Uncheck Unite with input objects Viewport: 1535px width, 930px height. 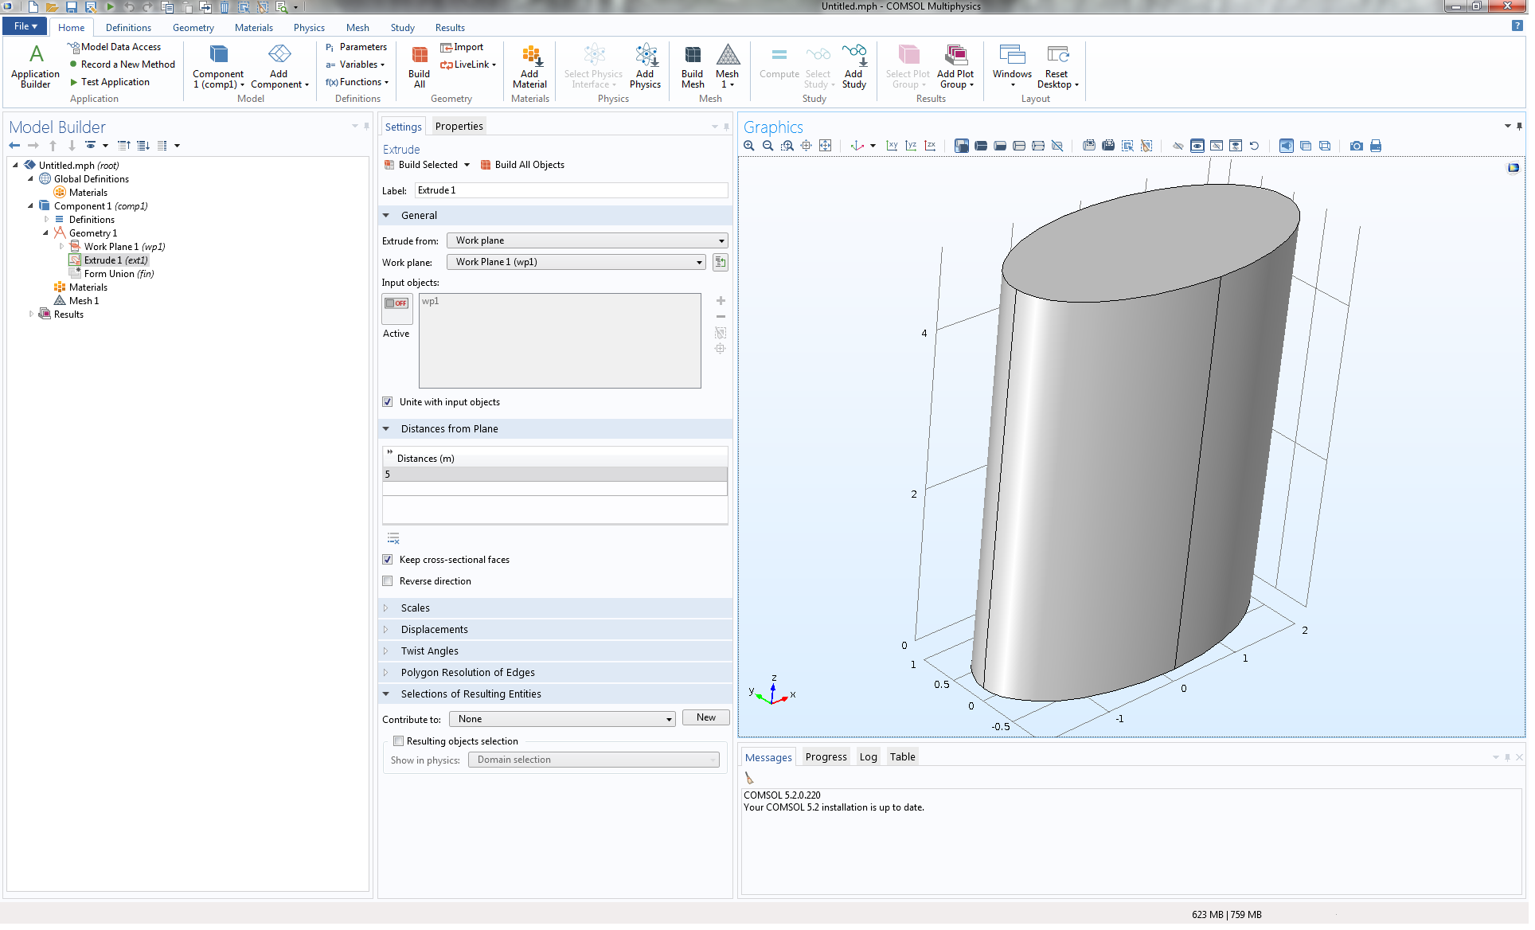coord(389,404)
